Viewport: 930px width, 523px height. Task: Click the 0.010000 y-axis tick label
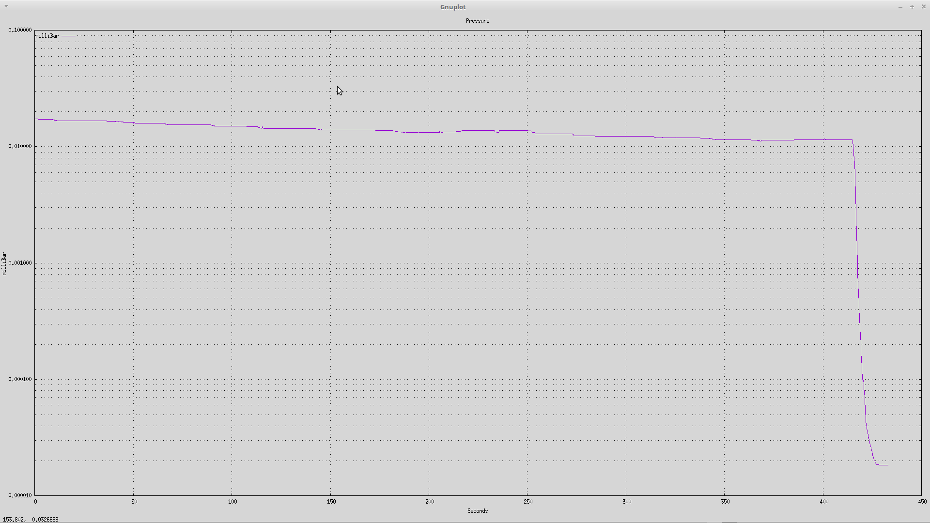(x=20, y=146)
